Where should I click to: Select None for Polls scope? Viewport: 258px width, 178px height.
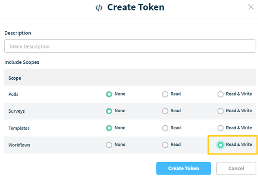(x=109, y=94)
